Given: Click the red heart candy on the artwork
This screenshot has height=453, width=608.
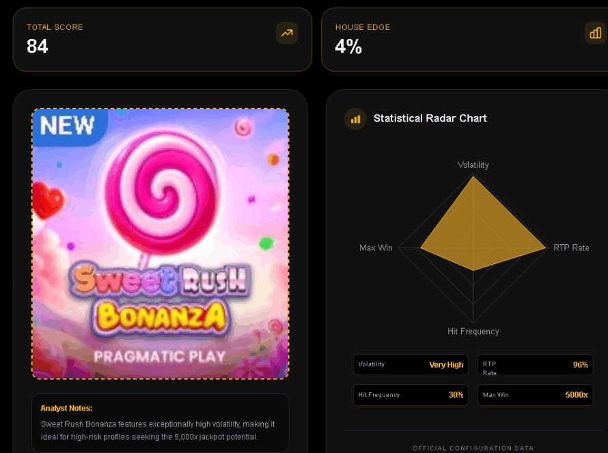Looking at the screenshot, I should tap(49, 201).
